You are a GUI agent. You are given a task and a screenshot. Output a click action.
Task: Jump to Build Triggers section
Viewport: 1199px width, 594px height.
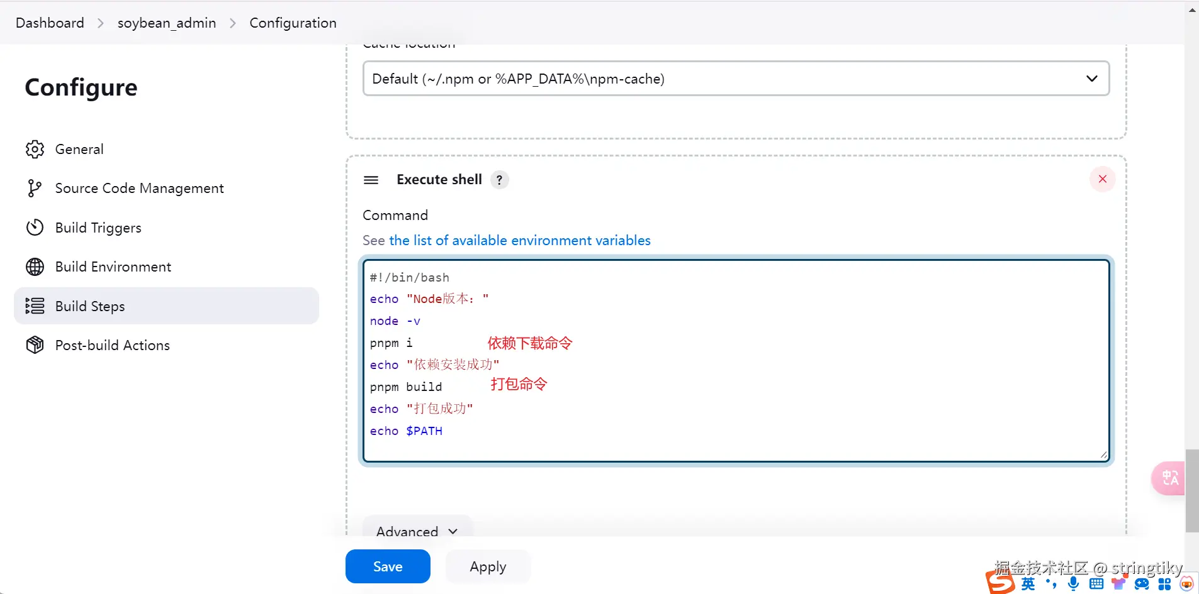pos(166,228)
